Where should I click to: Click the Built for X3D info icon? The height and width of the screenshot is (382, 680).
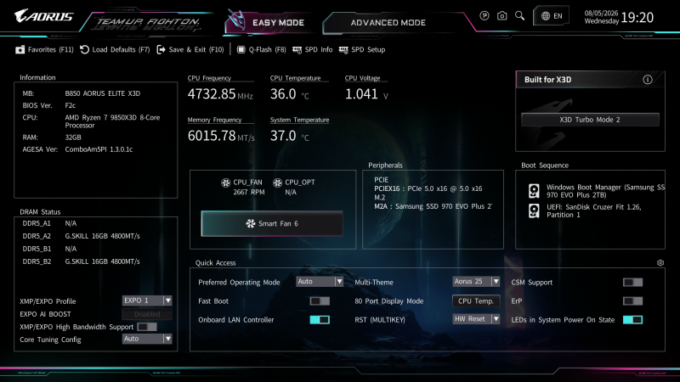pyautogui.click(x=648, y=80)
